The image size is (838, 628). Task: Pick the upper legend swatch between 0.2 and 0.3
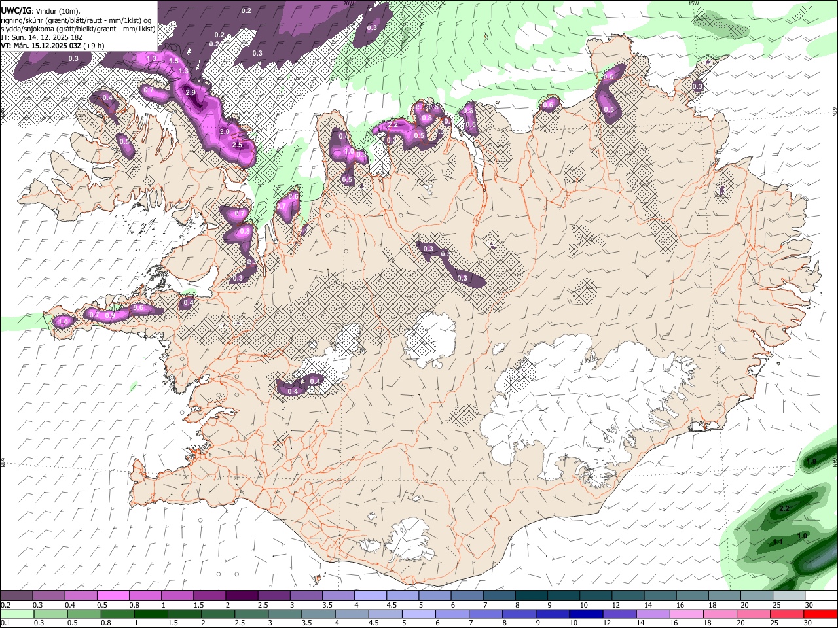click(x=16, y=595)
